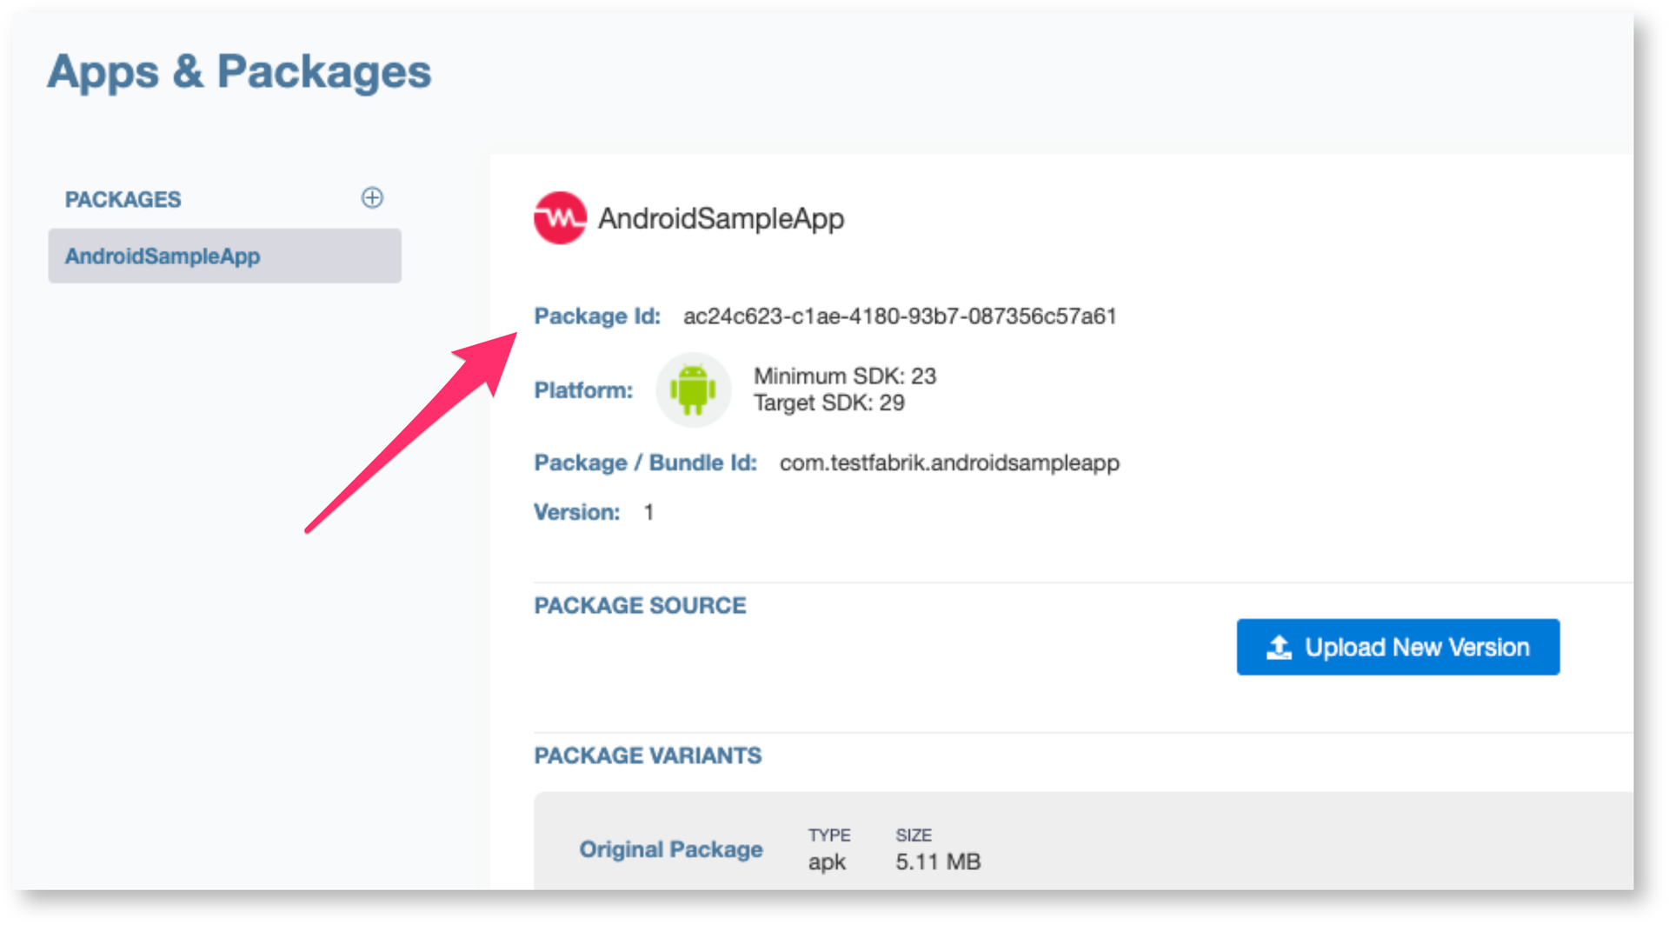Viewport: 1669px width, 925px height.
Task: Select AndroidSampleApp in the packages list
Action: 224,256
